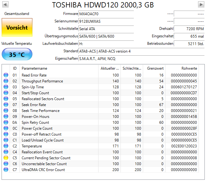Viewport: 206px width, 181px height.
Task: Select the UltraDMA CRC Error Count parameter name
Action: (x=43, y=170)
